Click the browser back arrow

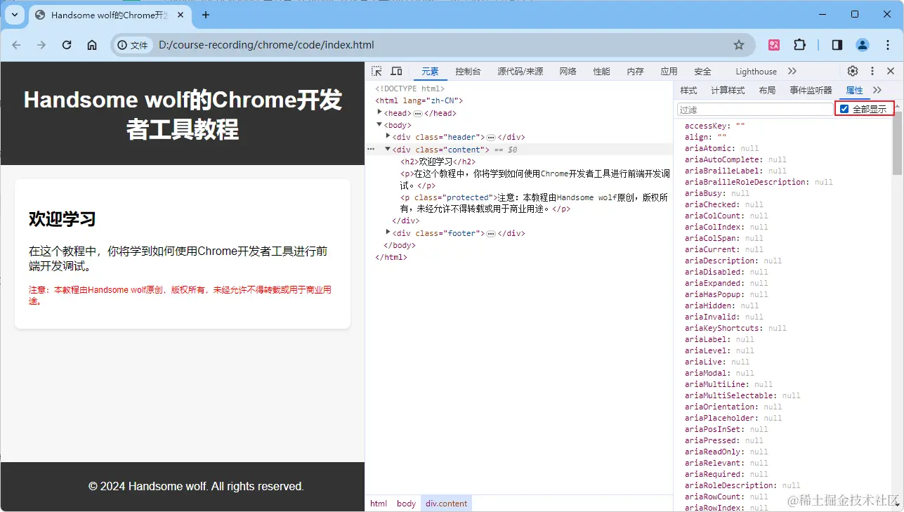[x=17, y=45]
